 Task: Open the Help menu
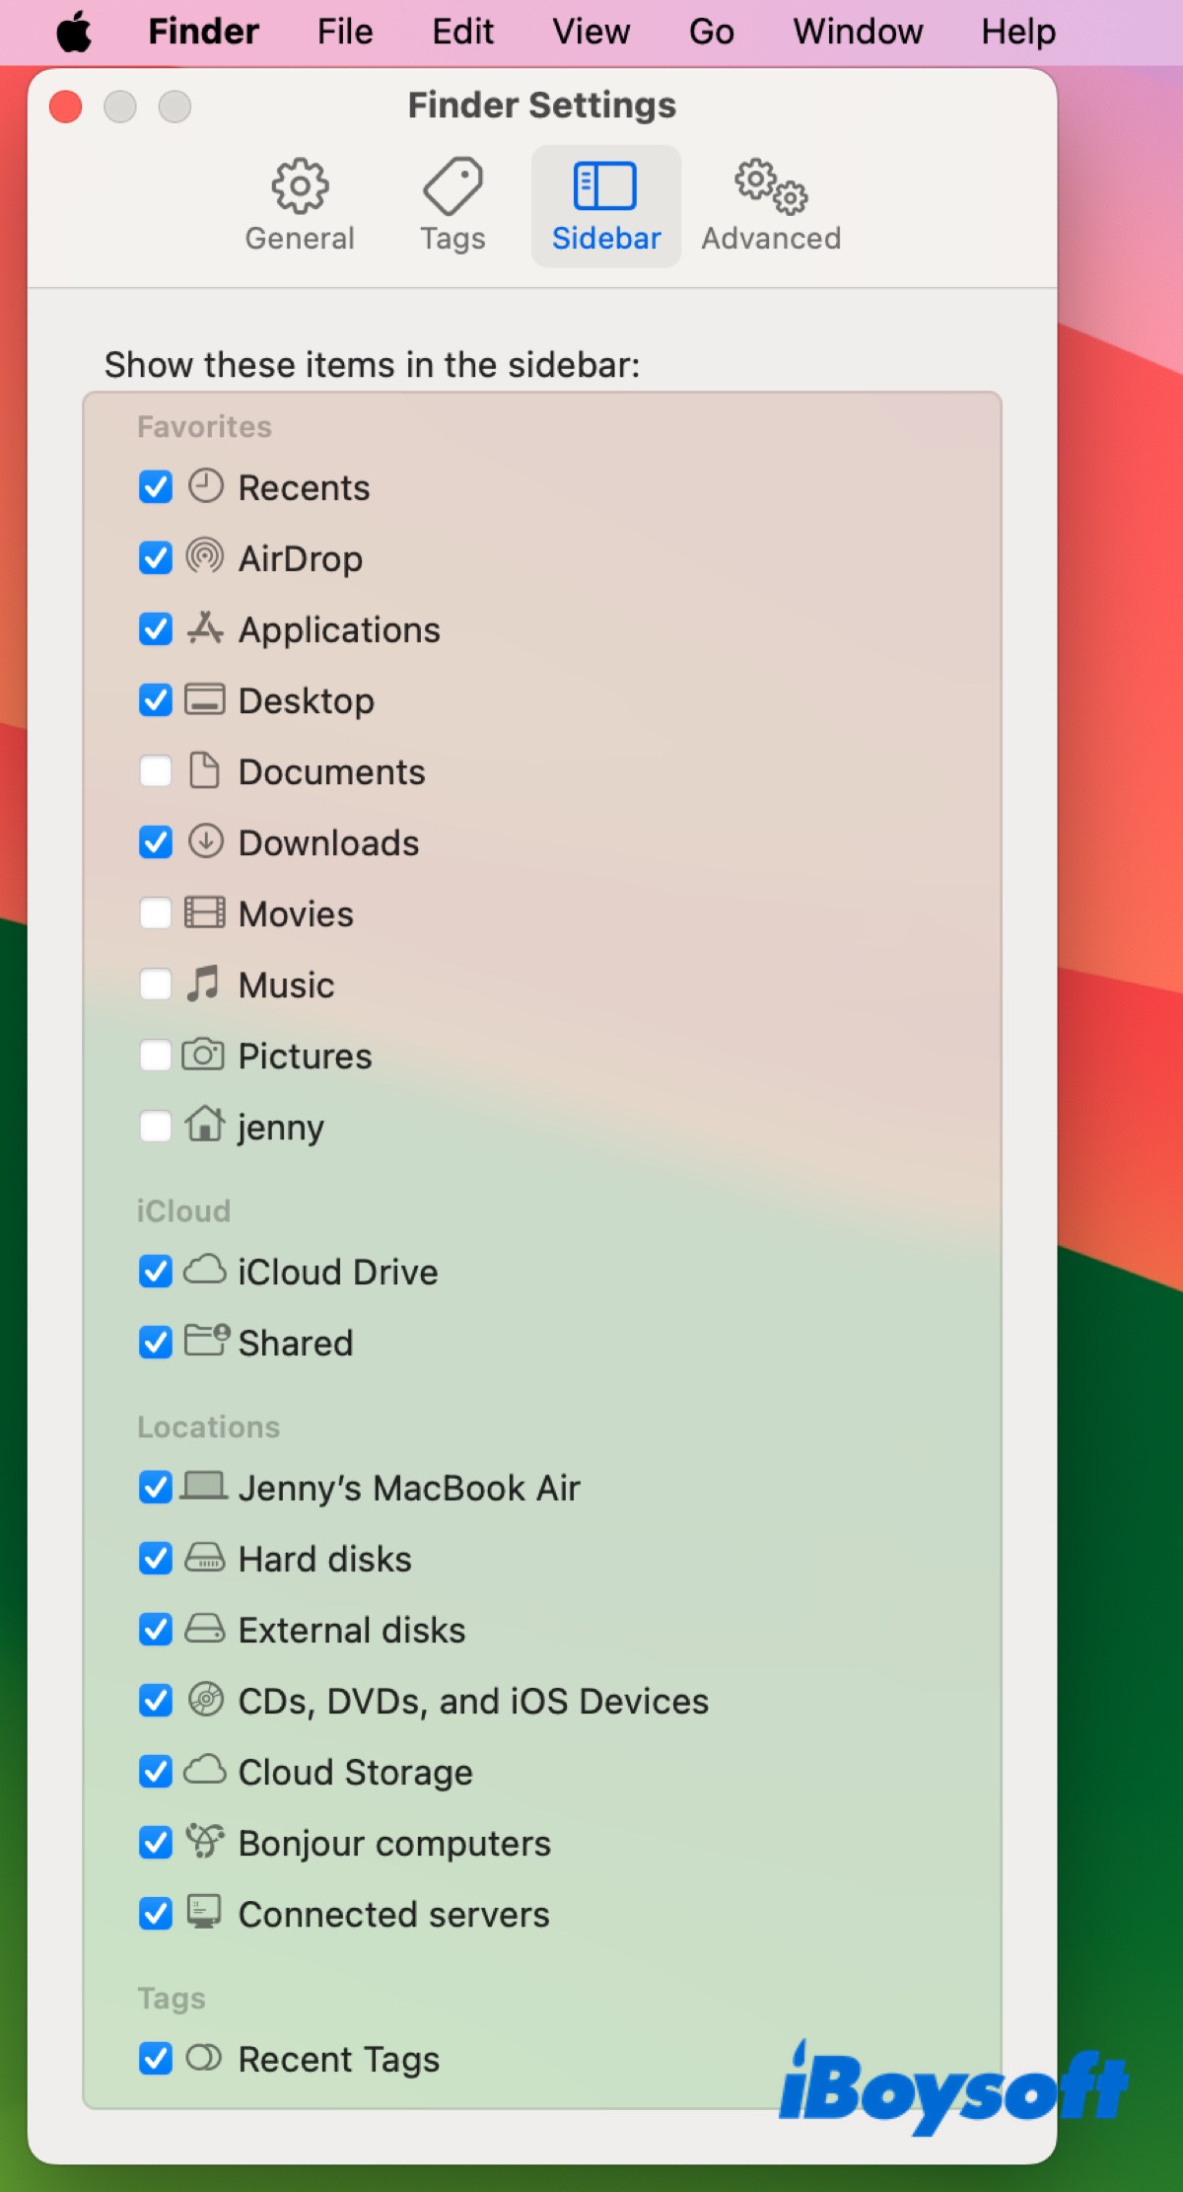(x=1018, y=32)
